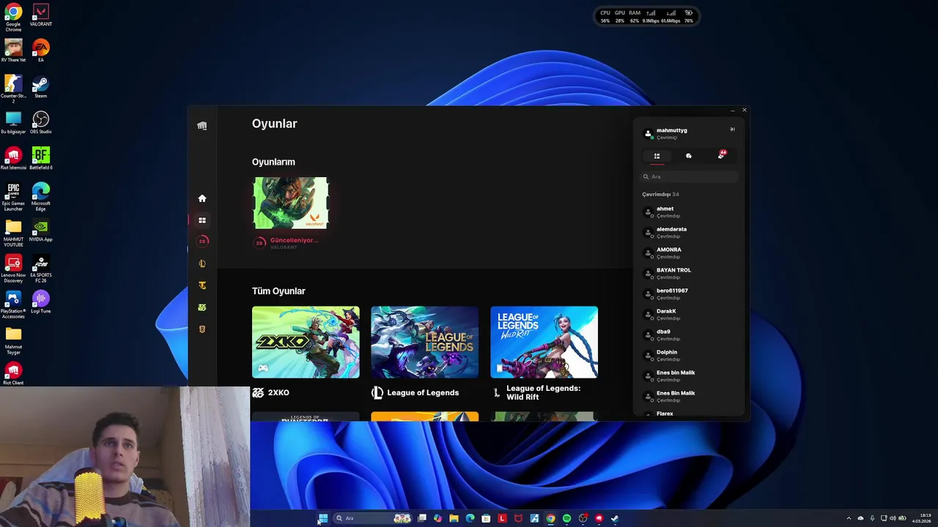
Task: Open MAHMUT YOUTUBE folder
Action: click(x=13, y=233)
